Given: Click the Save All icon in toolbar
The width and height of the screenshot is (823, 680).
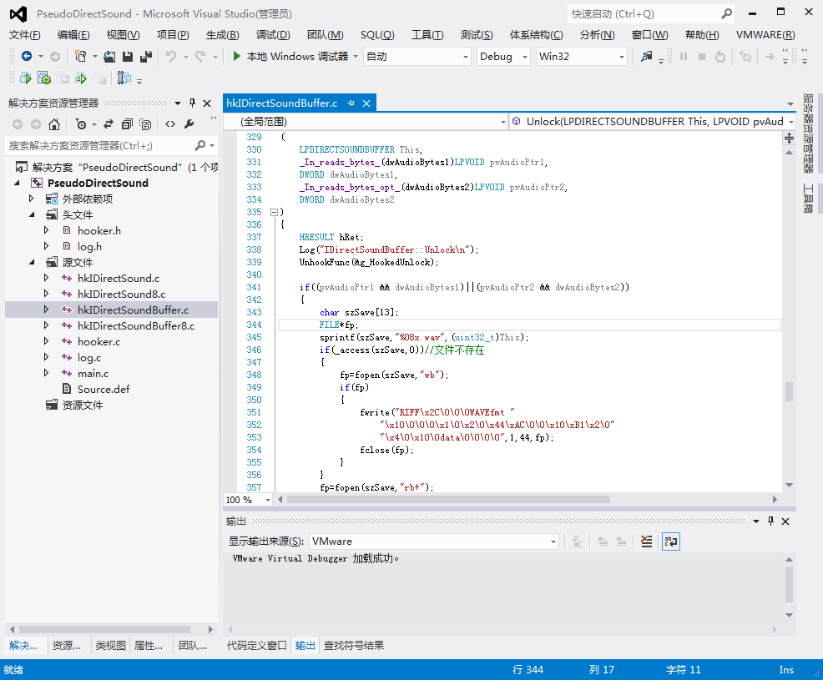Looking at the screenshot, I should coord(146,57).
